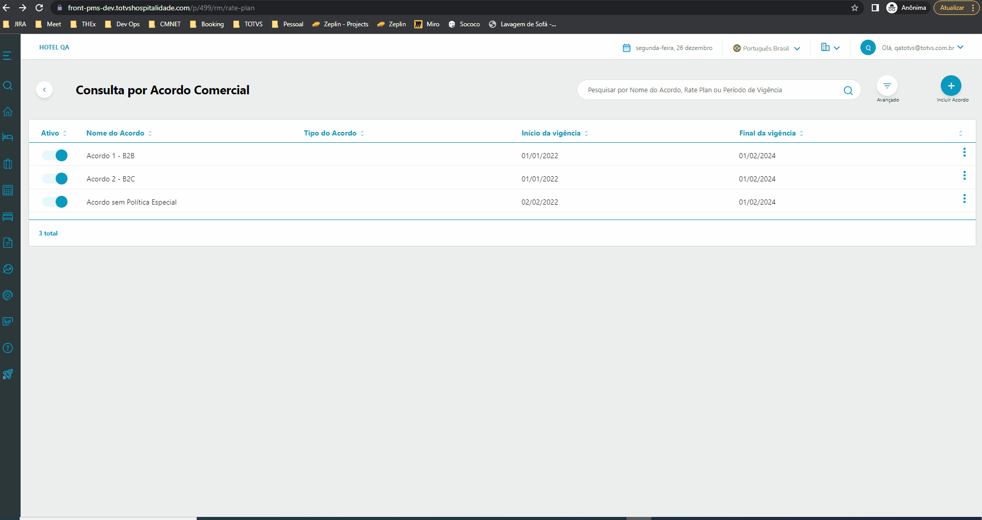
Task: Click the magnifier in search field
Action: [x=848, y=90]
